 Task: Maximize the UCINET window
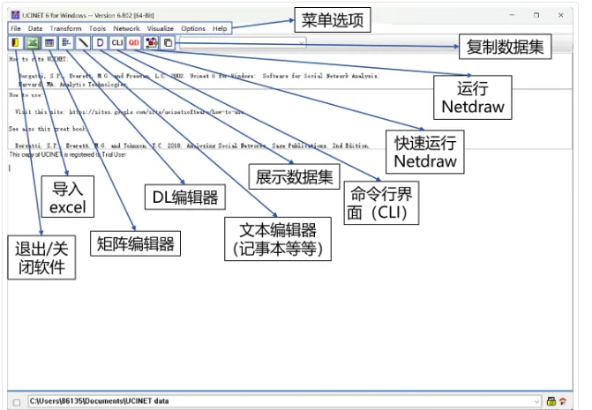[536, 15]
